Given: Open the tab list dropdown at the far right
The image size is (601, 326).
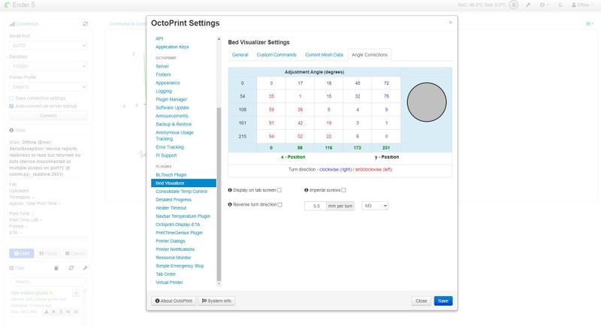Looking at the screenshot, I should pyautogui.click(x=590, y=24).
